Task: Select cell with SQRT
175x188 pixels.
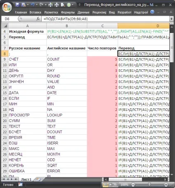Action: (x=67, y=165)
